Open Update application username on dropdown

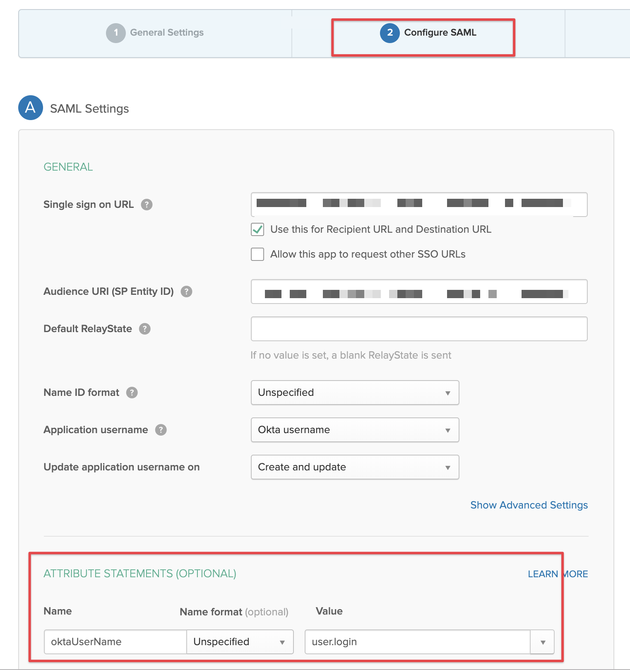[x=355, y=467]
